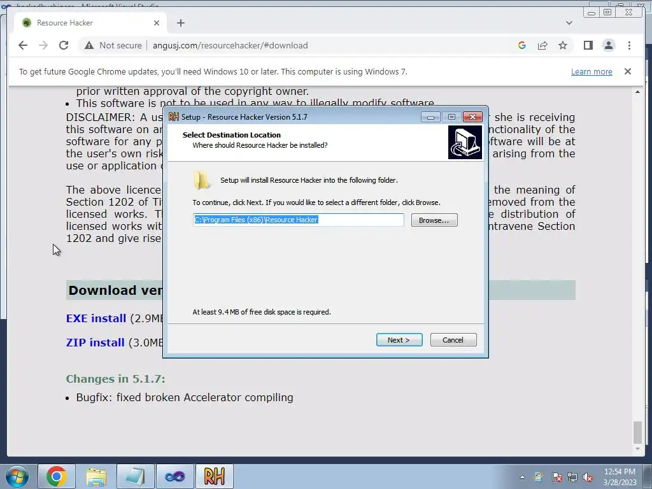
Task: Click the address bar URL
Action: pyautogui.click(x=230, y=45)
